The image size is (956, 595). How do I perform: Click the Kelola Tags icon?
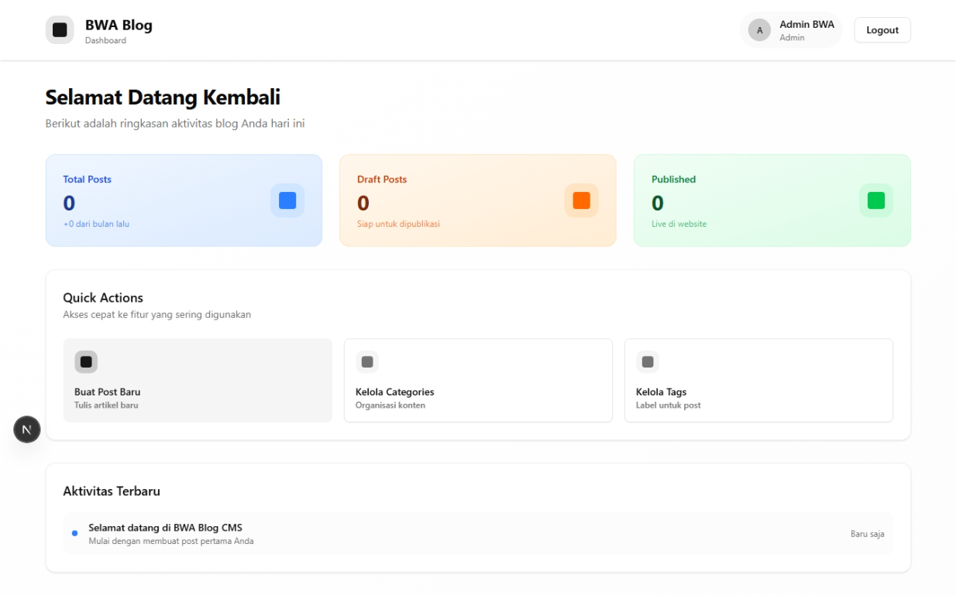(x=648, y=361)
